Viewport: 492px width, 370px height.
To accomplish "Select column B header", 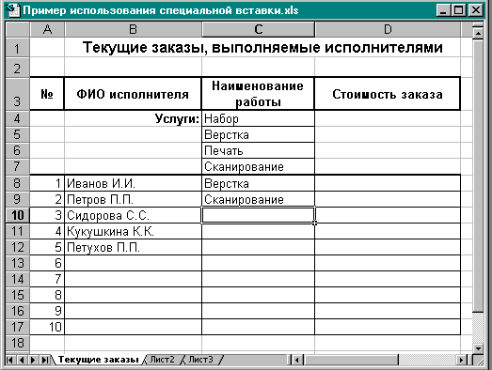I will click(133, 29).
